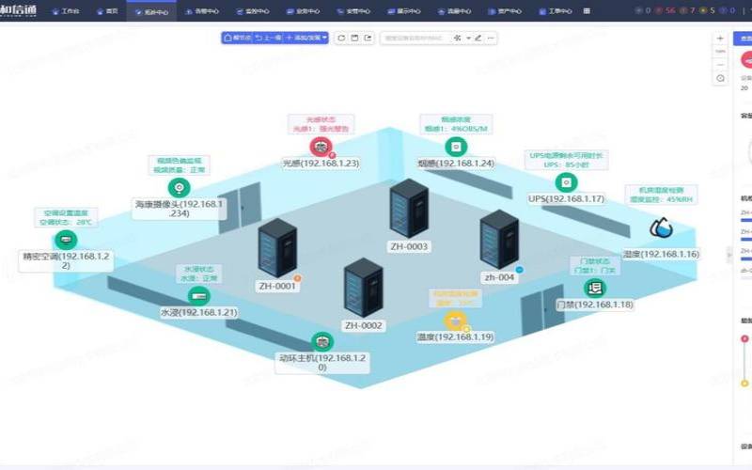This screenshot has width=752, height=470.
Task: Click the save icon in the toolbar
Action: [354, 38]
